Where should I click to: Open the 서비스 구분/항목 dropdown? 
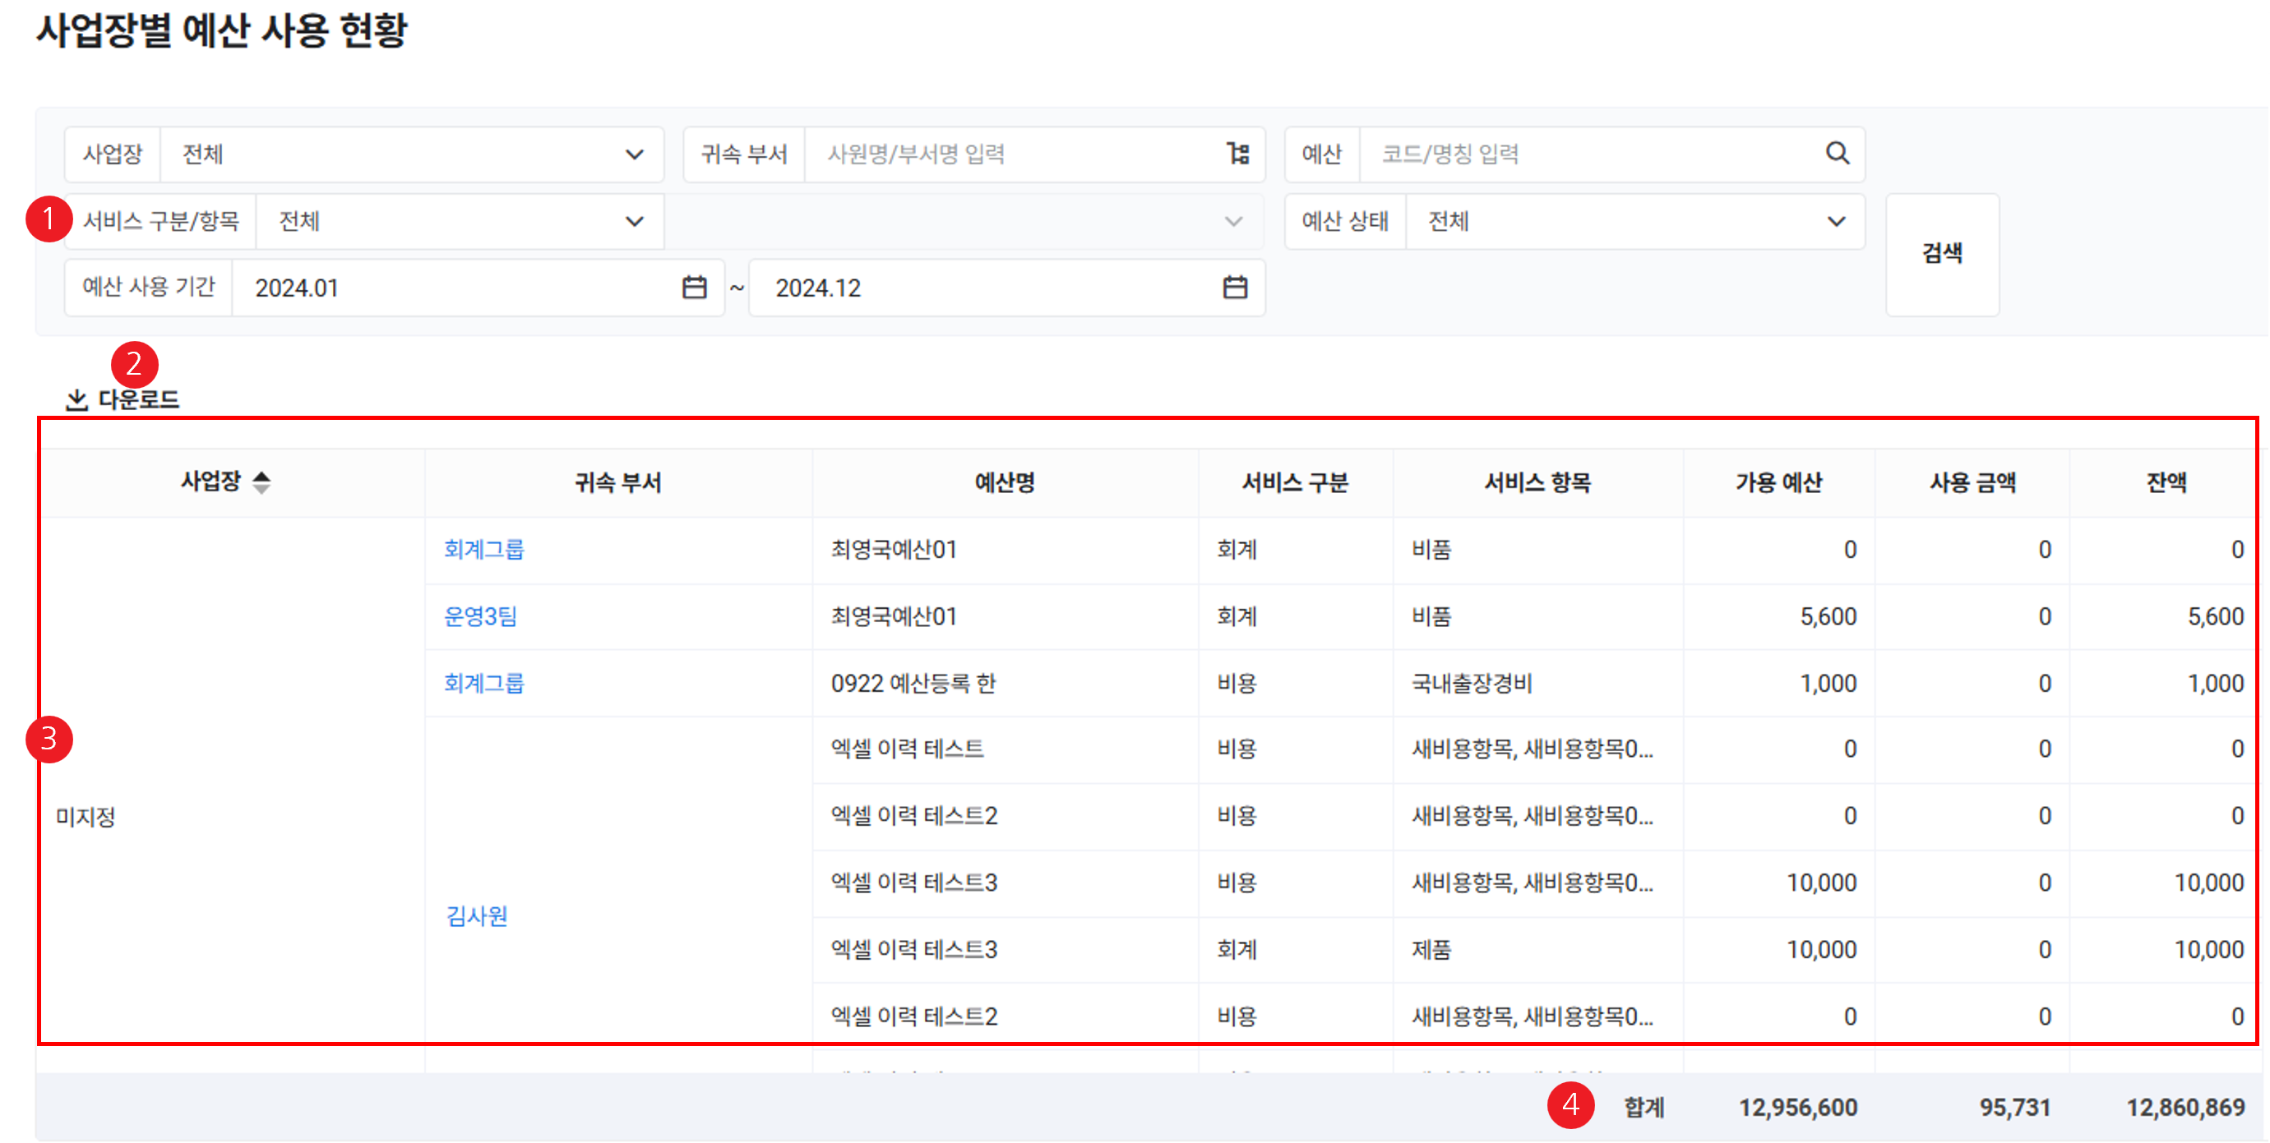(633, 221)
